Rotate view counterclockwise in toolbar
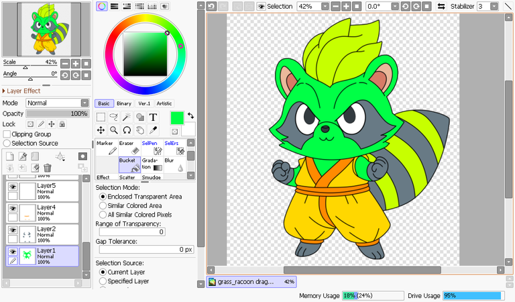Viewport: 515px width, 302px height. point(406,6)
